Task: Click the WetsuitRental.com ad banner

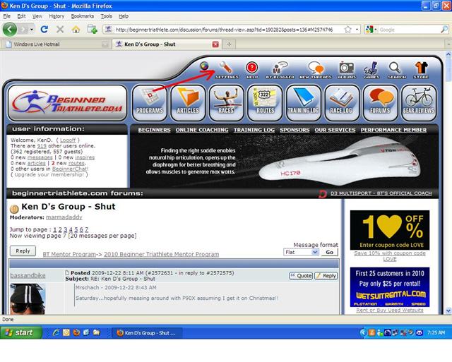Action: tap(390, 287)
